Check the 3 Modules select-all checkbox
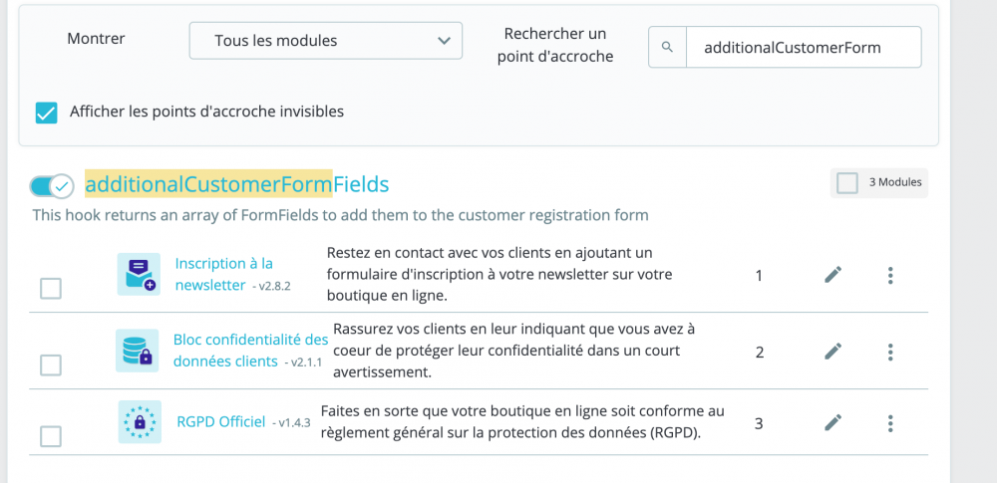Viewport: 997px width, 483px height. coord(847,182)
